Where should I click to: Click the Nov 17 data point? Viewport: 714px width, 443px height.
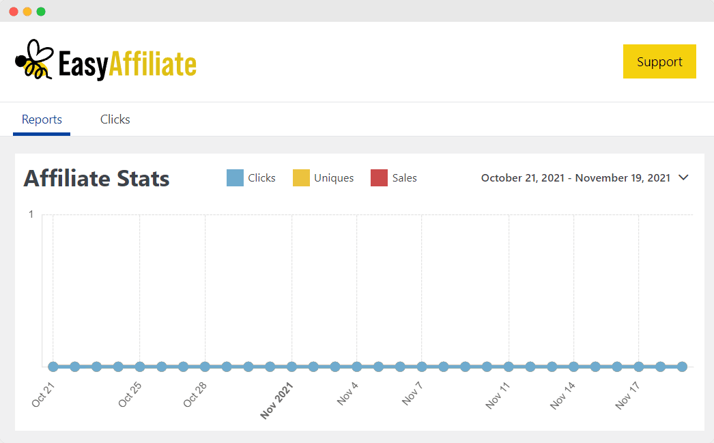pos(638,367)
